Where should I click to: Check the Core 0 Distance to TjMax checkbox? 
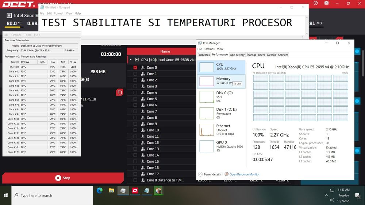(x=135, y=180)
